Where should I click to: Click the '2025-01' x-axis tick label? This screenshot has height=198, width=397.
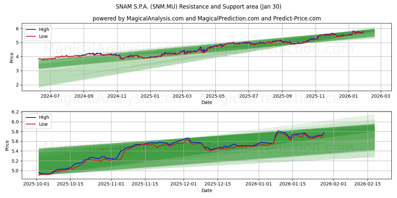pos(150,96)
